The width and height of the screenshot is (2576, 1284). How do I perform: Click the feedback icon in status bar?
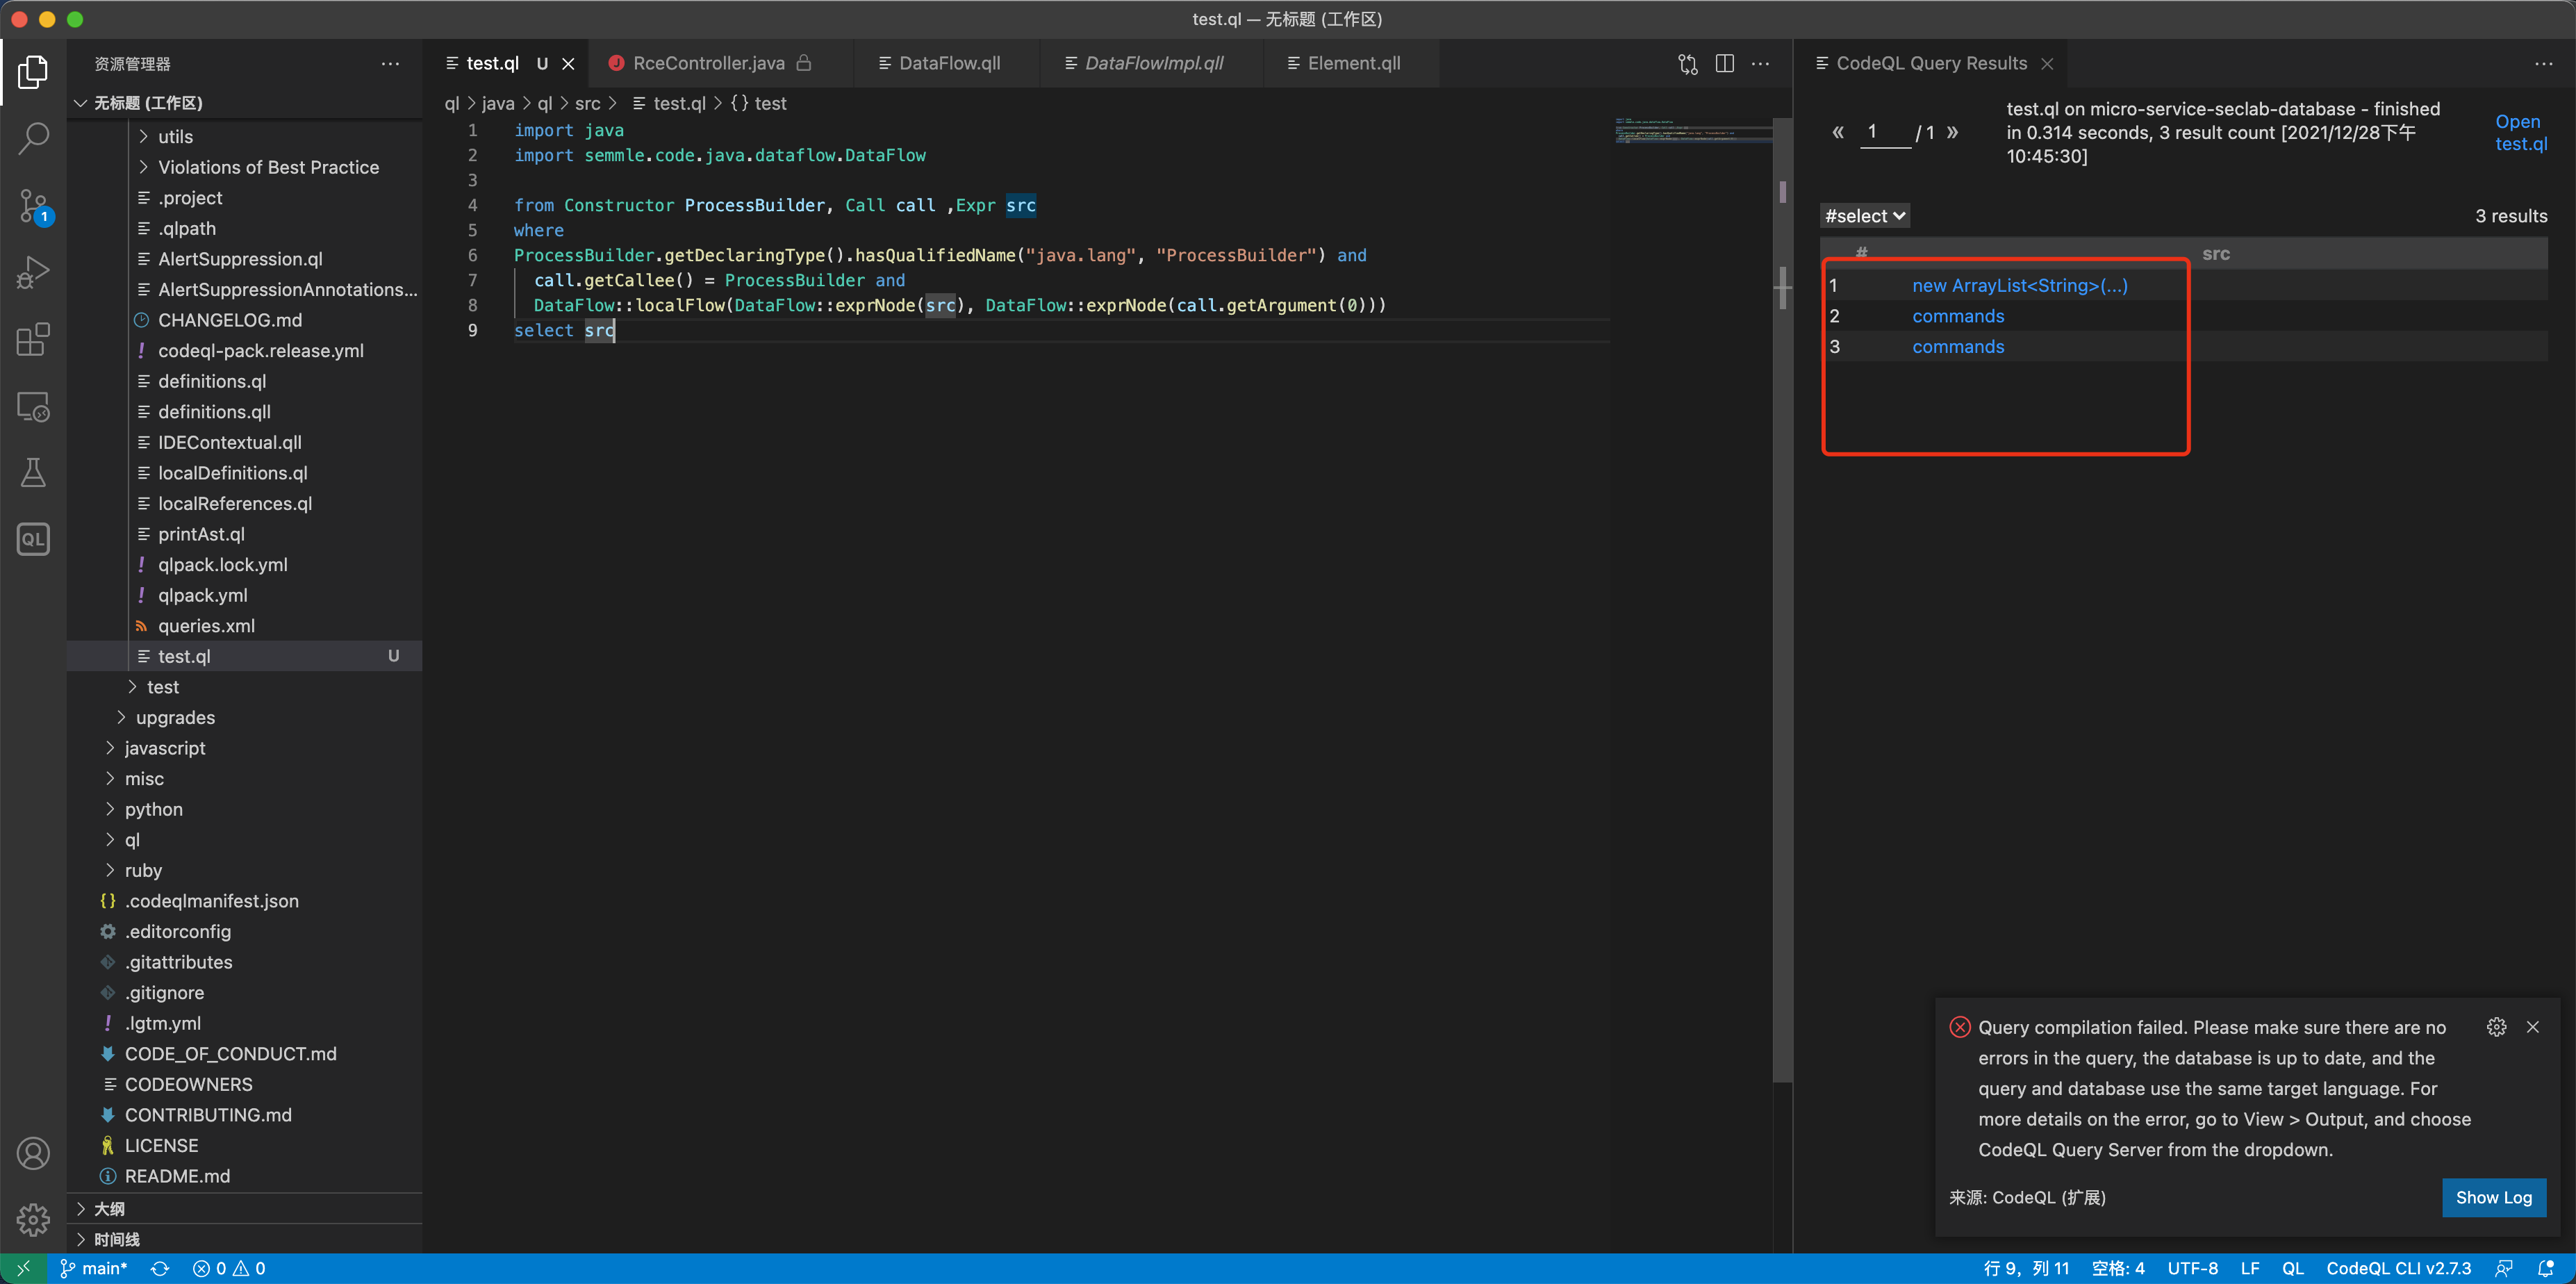click(x=2504, y=1268)
